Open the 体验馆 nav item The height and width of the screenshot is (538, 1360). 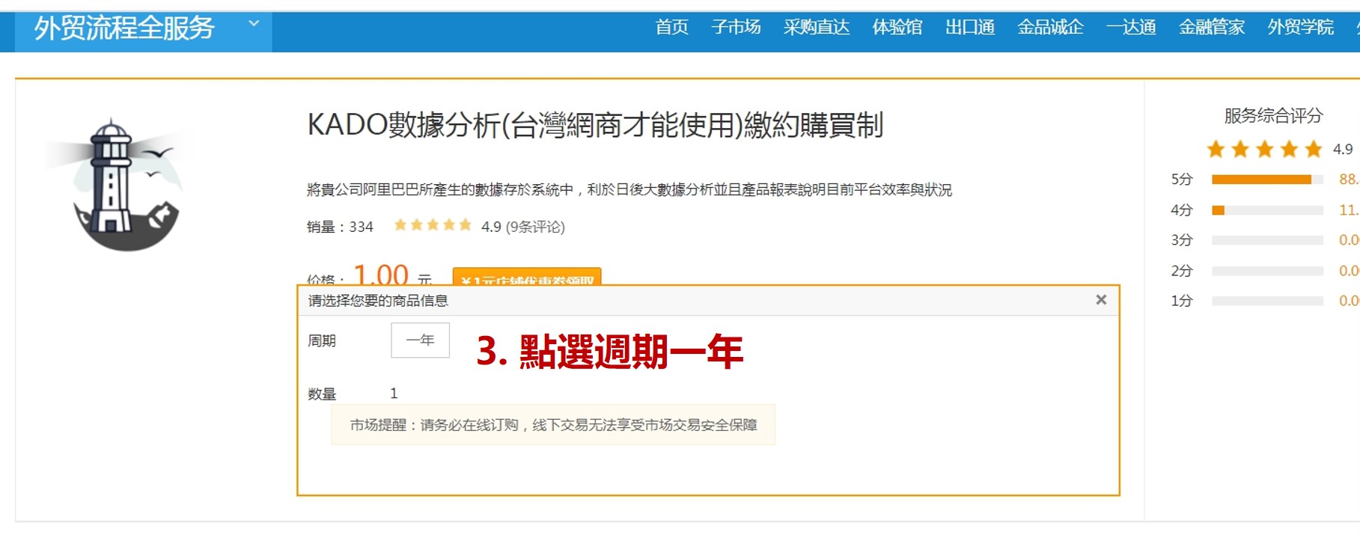pyautogui.click(x=897, y=28)
